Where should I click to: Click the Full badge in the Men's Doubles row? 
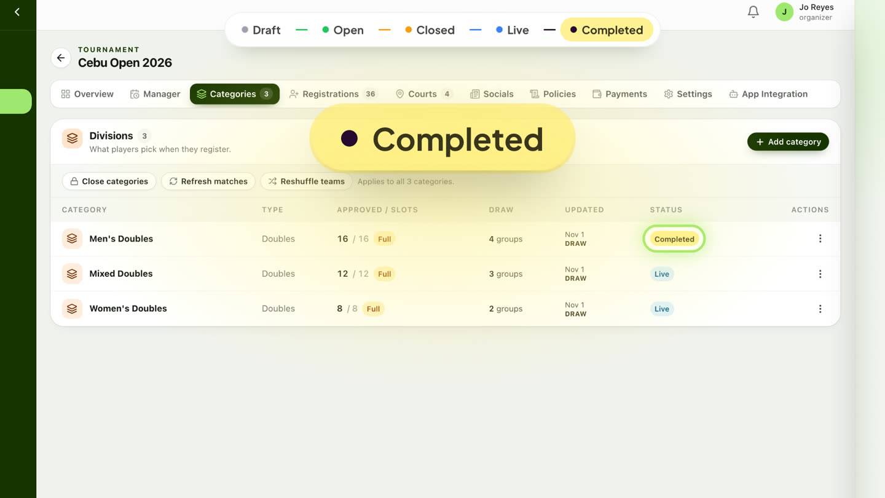pyautogui.click(x=385, y=239)
